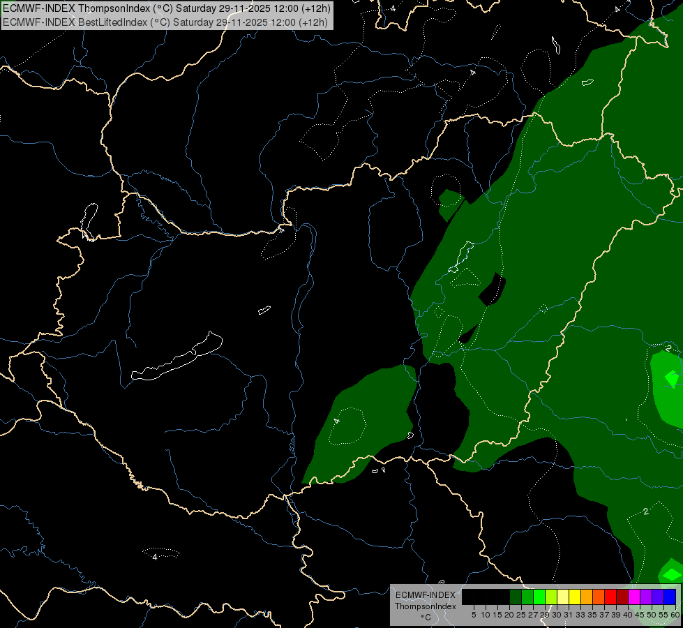This screenshot has width=683, height=628.
Task: Pick the orange 33–35 legend swatch
Action: pos(587,597)
